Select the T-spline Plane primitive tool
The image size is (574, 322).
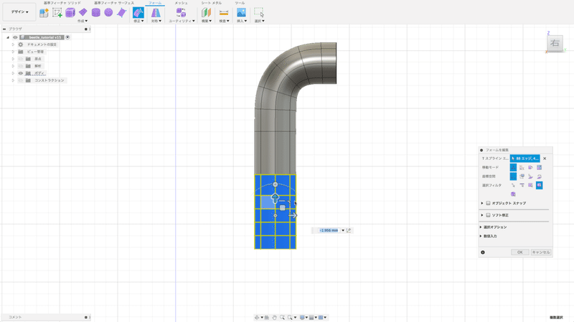[x=83, y=13]
